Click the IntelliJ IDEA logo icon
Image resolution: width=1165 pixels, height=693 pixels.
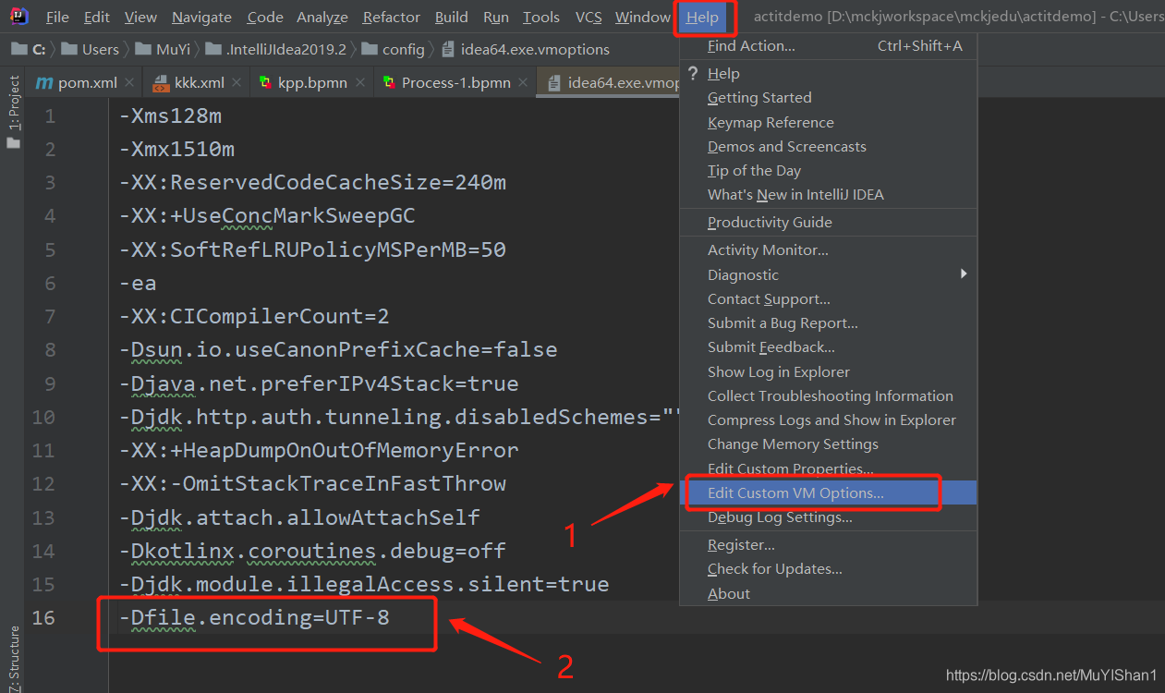(x=18, y=16)
